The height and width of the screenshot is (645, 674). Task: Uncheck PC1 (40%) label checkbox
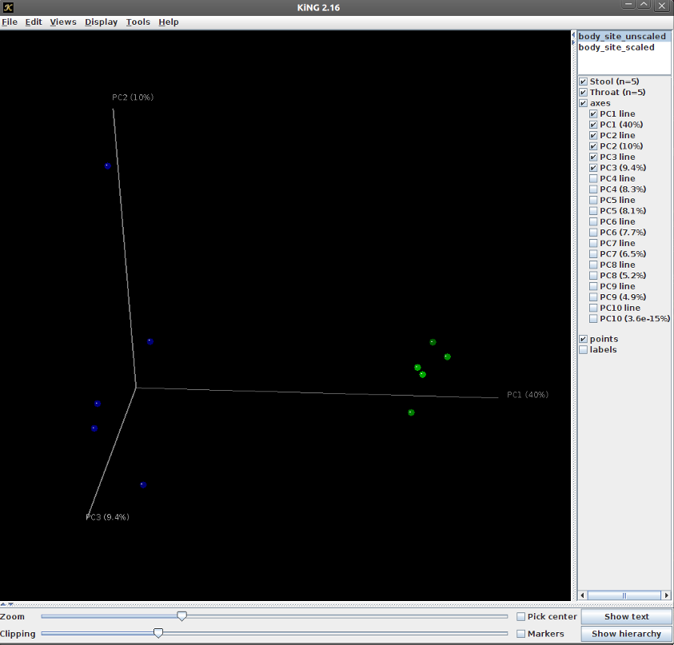(x=593, y=125)
